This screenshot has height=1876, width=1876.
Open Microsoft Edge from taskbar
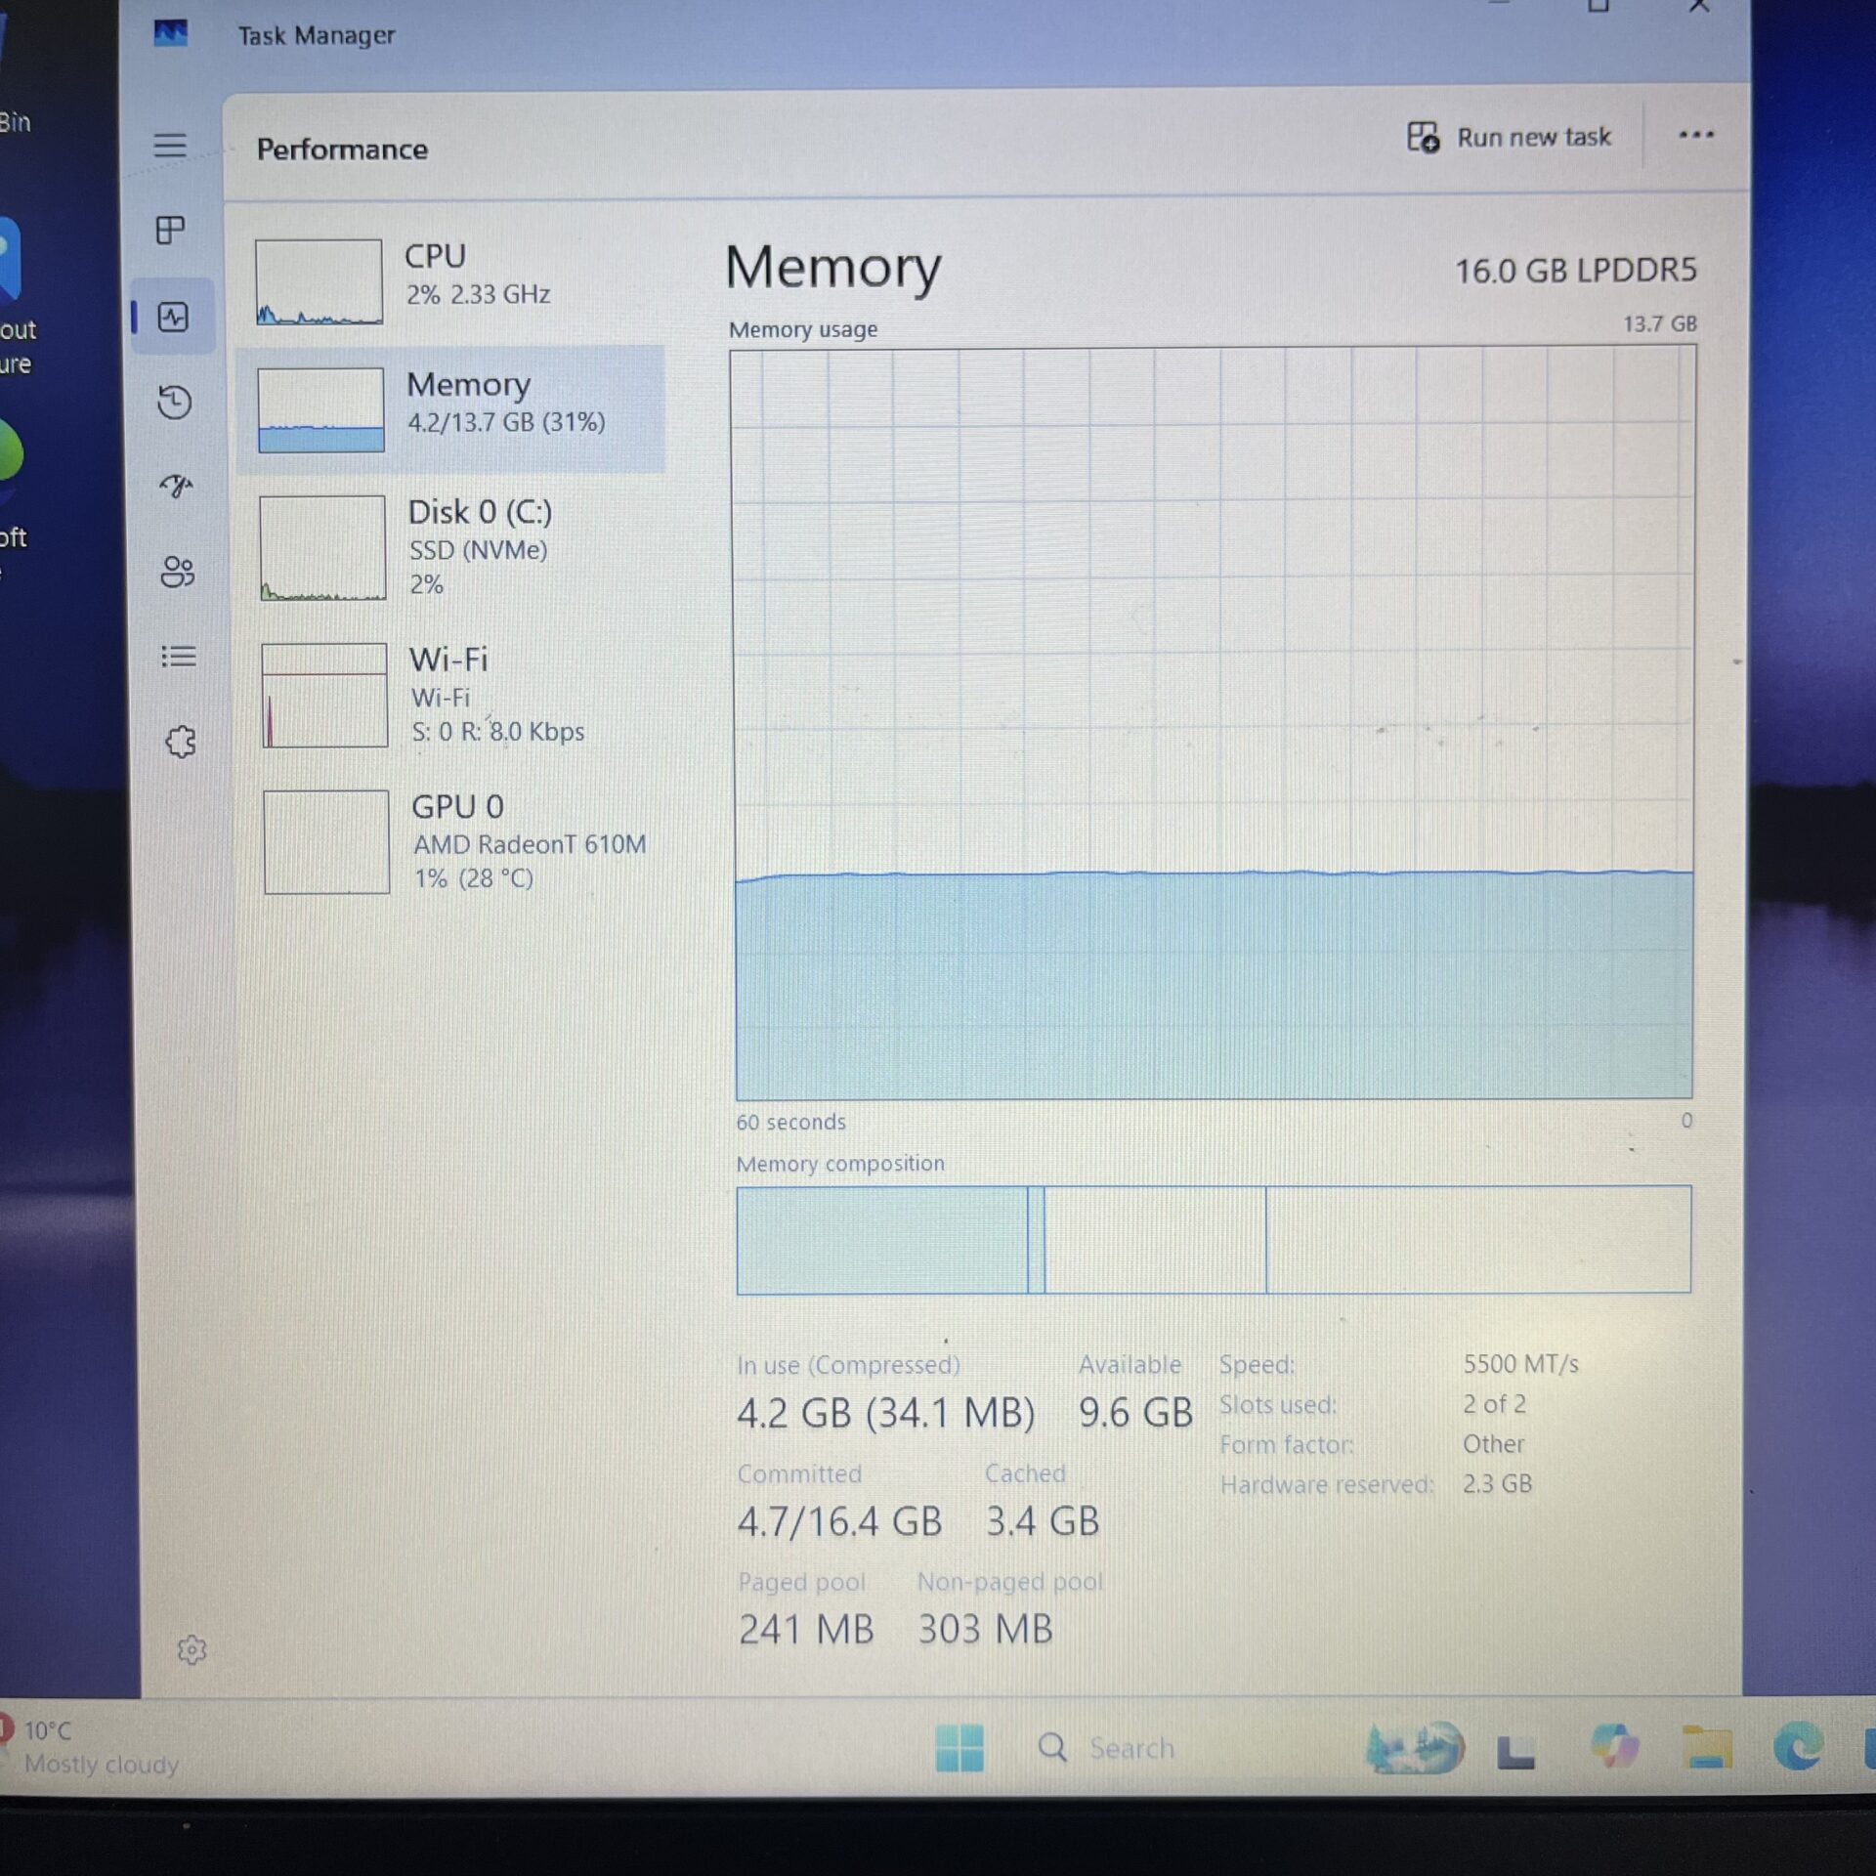pos(1799,1748)
